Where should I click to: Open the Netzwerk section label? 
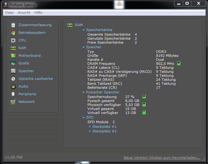(27, 102)
